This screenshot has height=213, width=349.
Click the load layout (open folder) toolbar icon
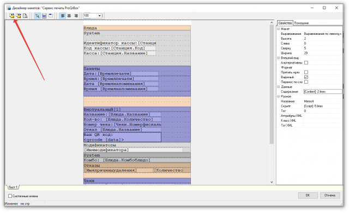(12, 16)
